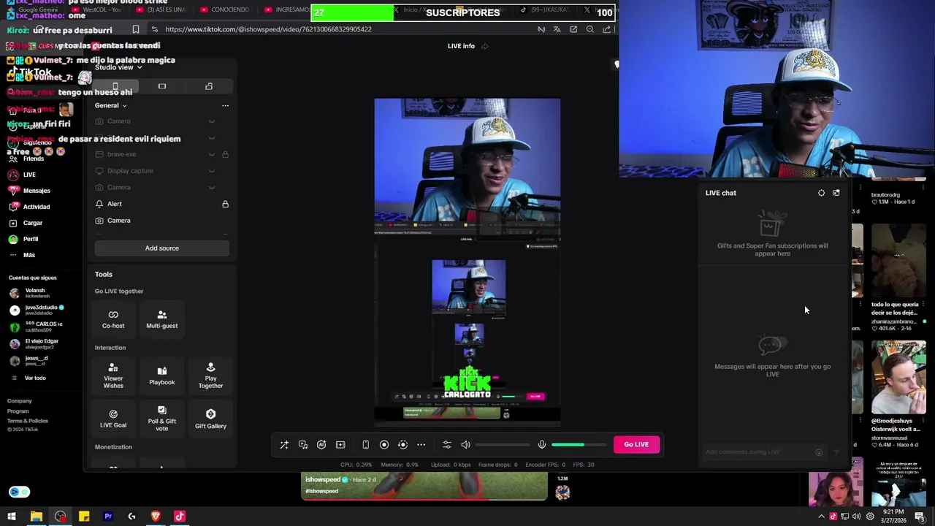Screen dimensions: 935x526
Task: Select the Display capture source row
Action: click(161, 171)
